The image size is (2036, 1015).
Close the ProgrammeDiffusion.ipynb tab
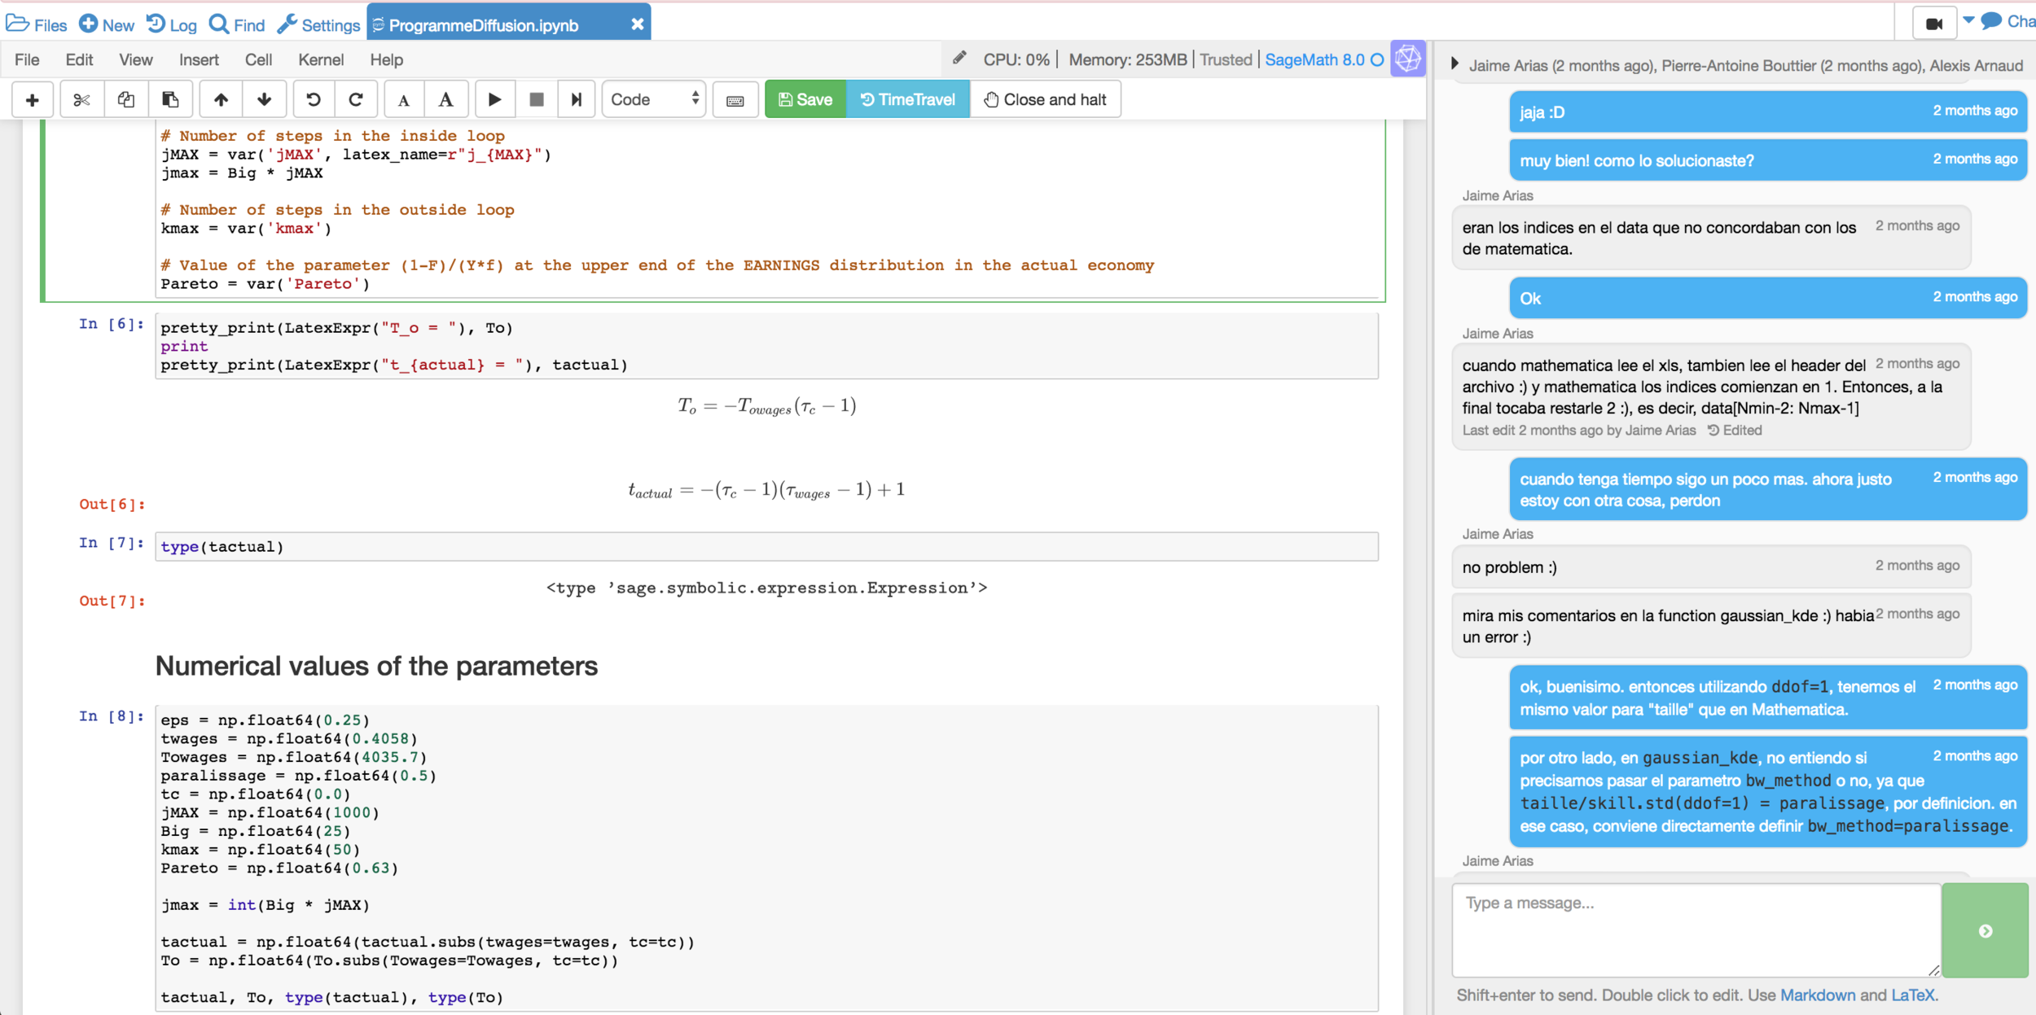click(638, 24)
